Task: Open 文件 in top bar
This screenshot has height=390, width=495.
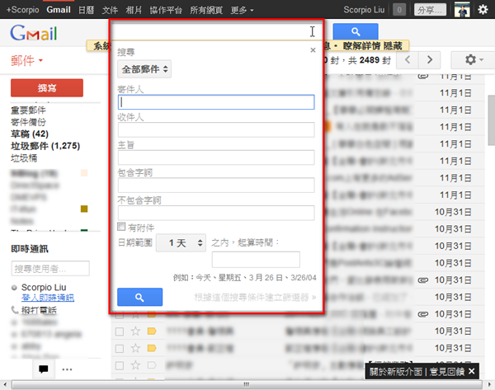Action: 110,10
